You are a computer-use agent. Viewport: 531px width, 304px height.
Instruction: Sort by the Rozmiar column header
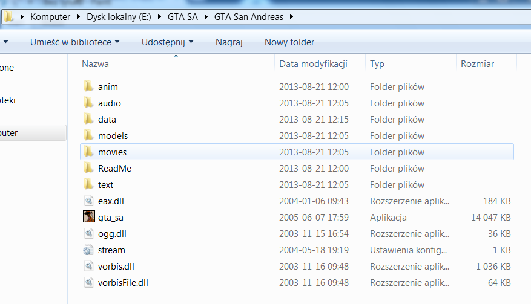[x=477, y=64]
